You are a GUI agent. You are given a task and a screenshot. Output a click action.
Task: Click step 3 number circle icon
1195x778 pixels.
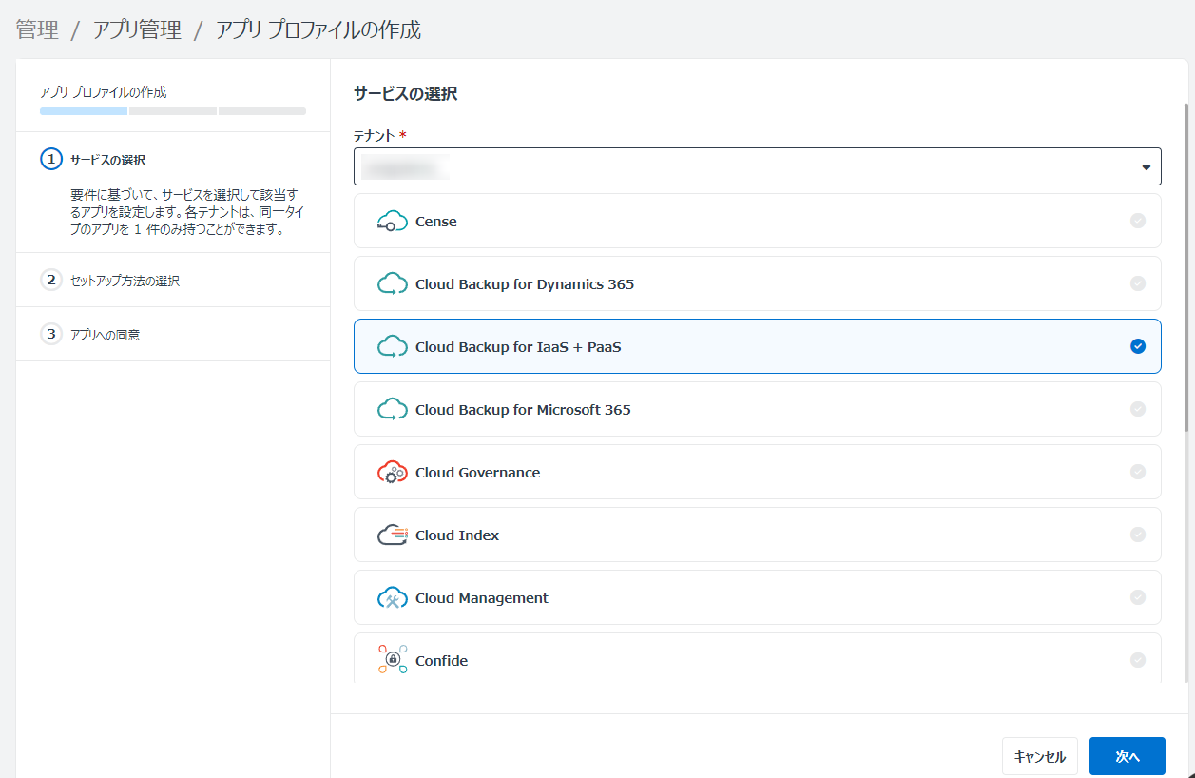(x=50, y=334)
